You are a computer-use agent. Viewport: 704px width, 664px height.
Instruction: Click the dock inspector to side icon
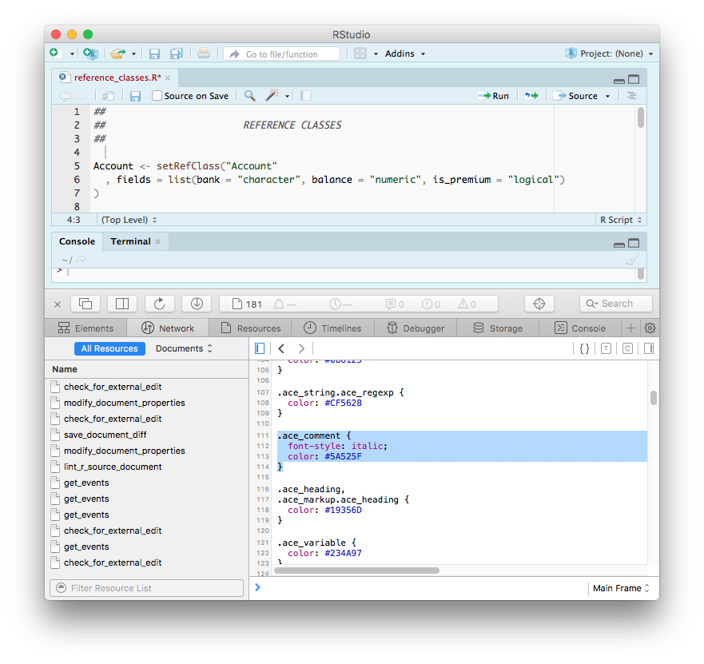click(x=122, y=304)
